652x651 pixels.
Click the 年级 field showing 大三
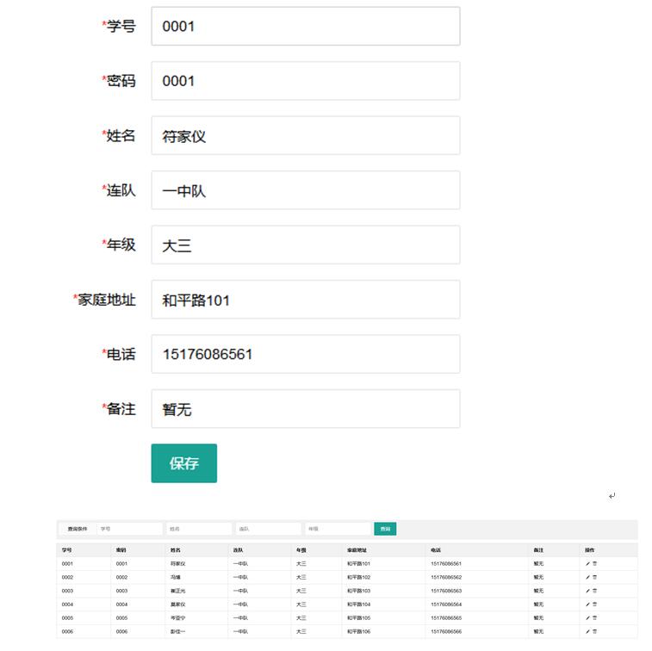coord(305,245)
